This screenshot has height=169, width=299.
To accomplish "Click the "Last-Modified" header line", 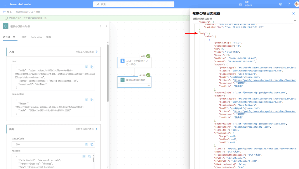I will tap(234, 27).
